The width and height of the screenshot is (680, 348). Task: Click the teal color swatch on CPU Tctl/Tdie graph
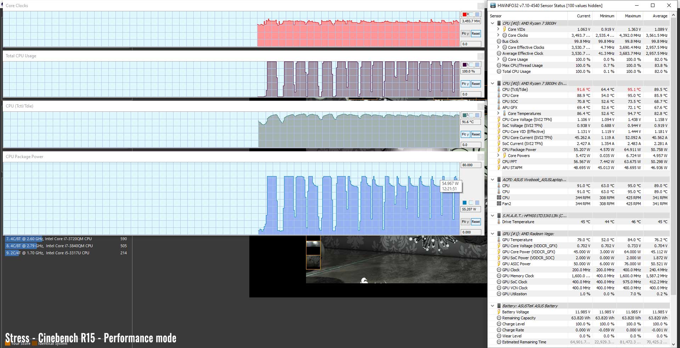(x=464, y=115)
